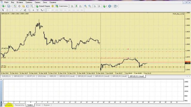The width and height of the screenshot is (191, 107).
Task: Toggle the Strategy Tester icon
Action: (32, 6)
